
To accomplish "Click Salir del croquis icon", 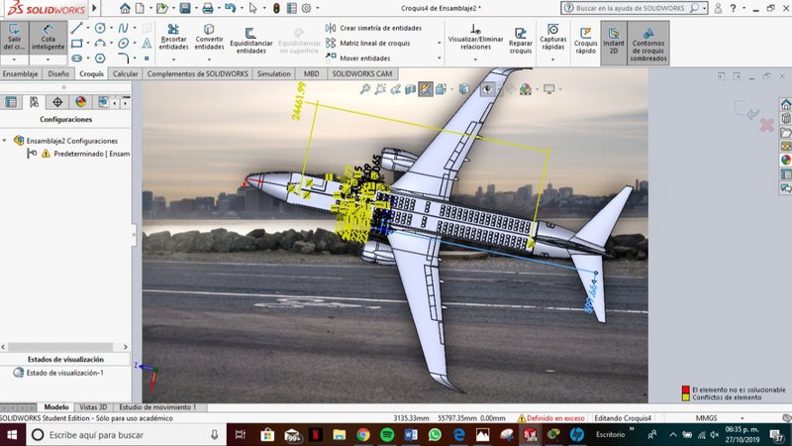I will pyautogui.click(x=15, y=38).
